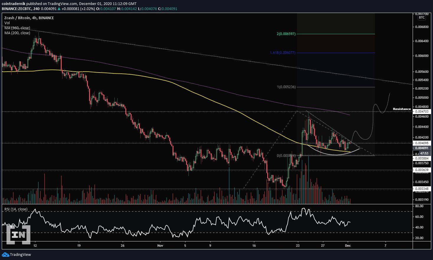The height and width of the screenshot is (260, 433).
Task: Select the 0.003348 price label on the axis
Action: point(421,188)
